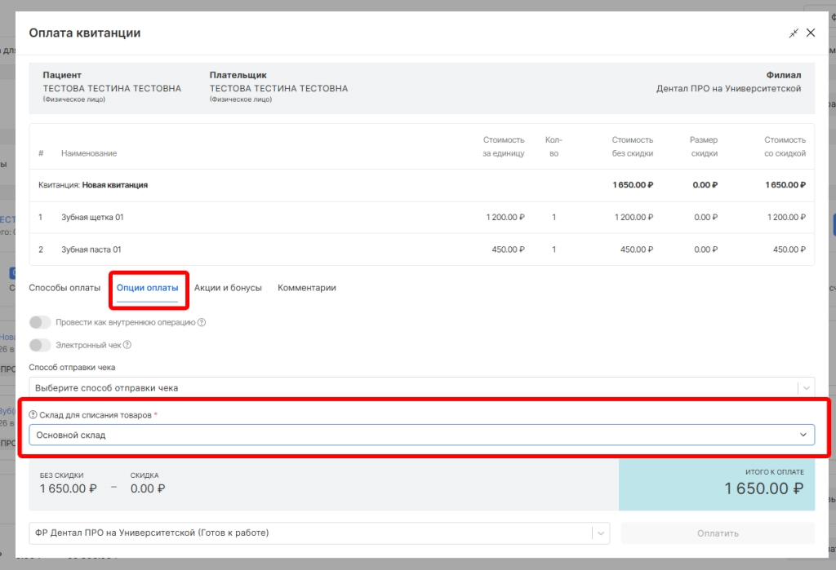Click the Новая квитанция receipt header row
The image size is (836, 570).
click(x=114, y=185)
